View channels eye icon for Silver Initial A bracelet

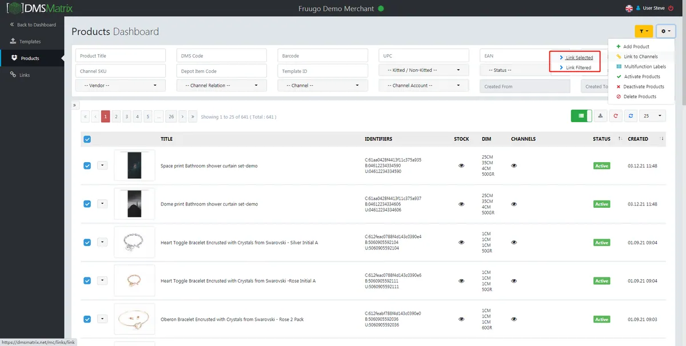click(x=514, y=242)
